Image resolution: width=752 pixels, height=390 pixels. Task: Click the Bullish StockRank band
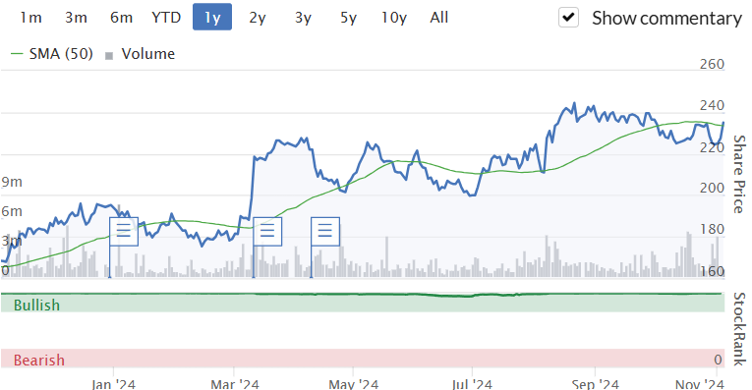click(x=362, y=304)
